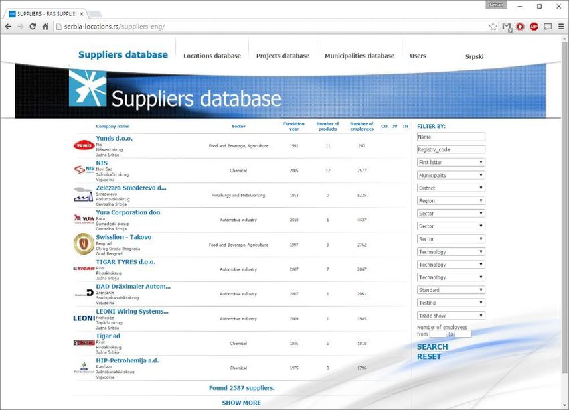Click the SEARCH button in filters
The image size is (569, 410).
432,347
